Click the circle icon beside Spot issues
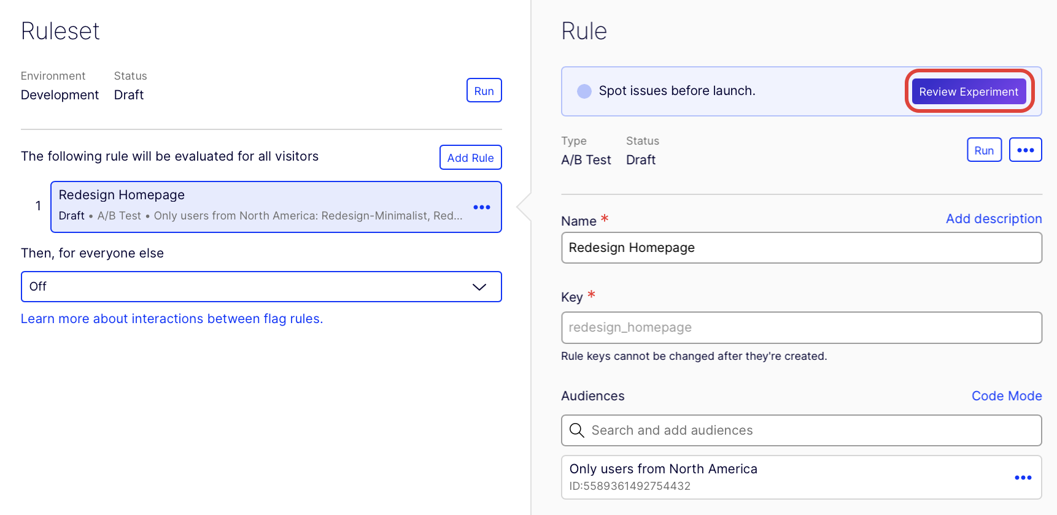 tap(584, 91)
